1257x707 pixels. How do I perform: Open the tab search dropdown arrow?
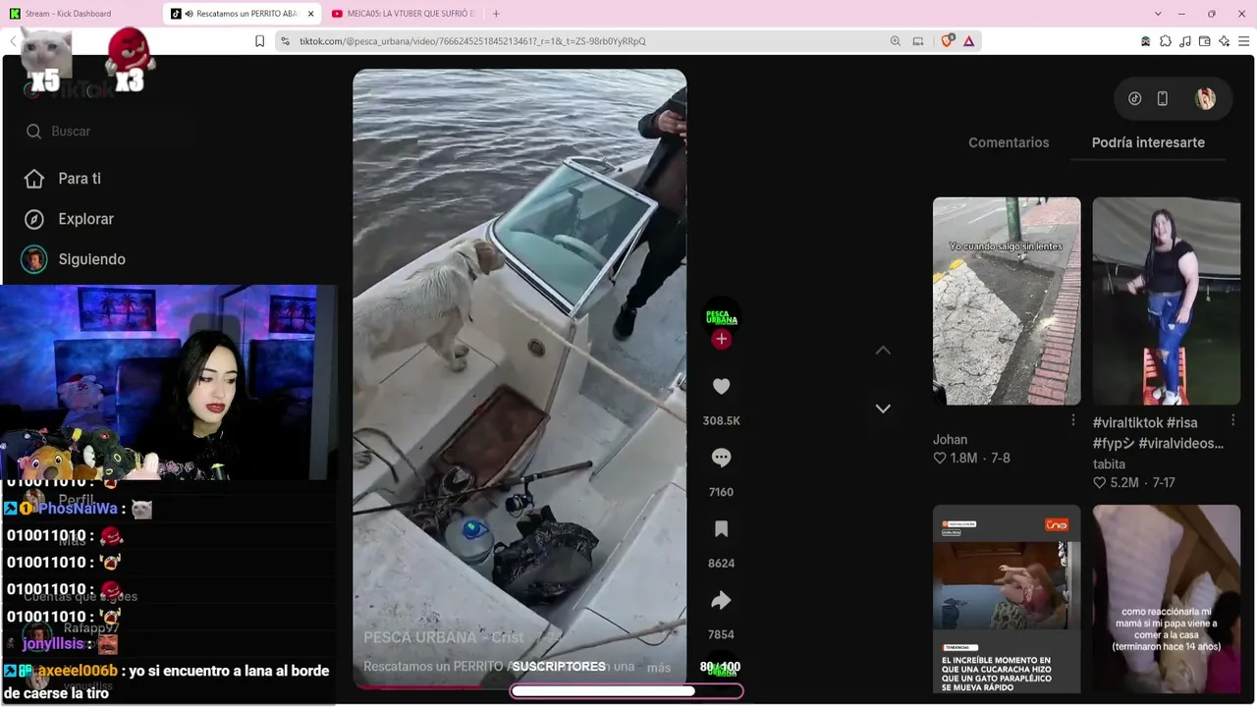pos(1159,14)
